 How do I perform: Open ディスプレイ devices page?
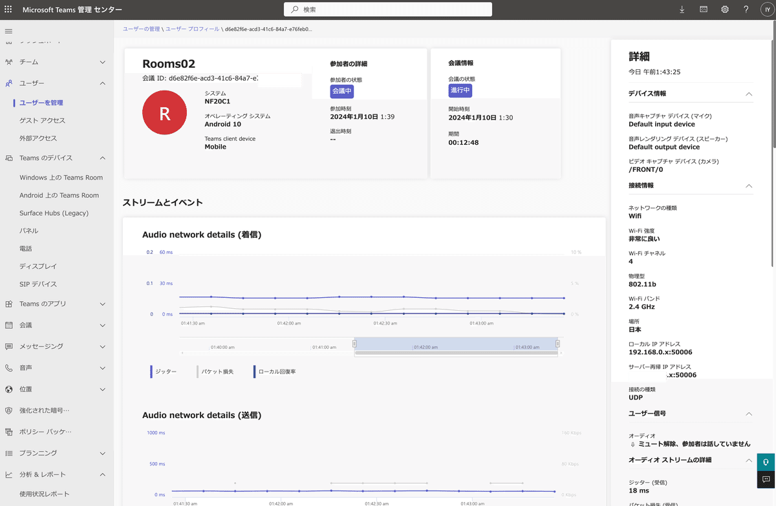38,266
